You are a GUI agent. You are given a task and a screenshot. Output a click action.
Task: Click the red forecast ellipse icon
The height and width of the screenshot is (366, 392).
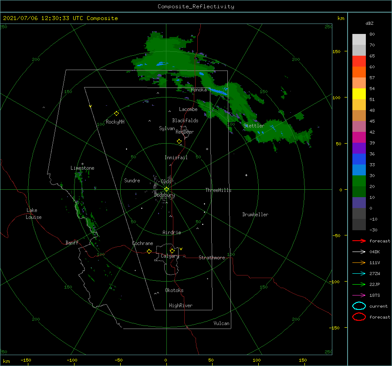pos(359,317)
